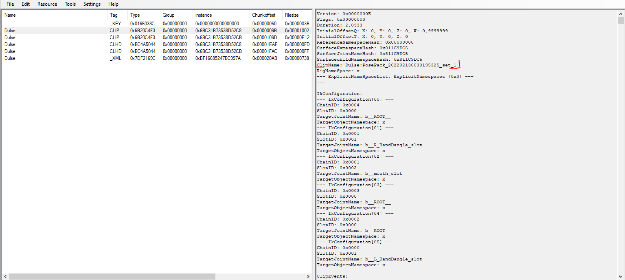This screenshot has width=625, height=280.
Task: Click the InitialOffsetQ line
Action: pyautogui.click(x=382, y=31)
